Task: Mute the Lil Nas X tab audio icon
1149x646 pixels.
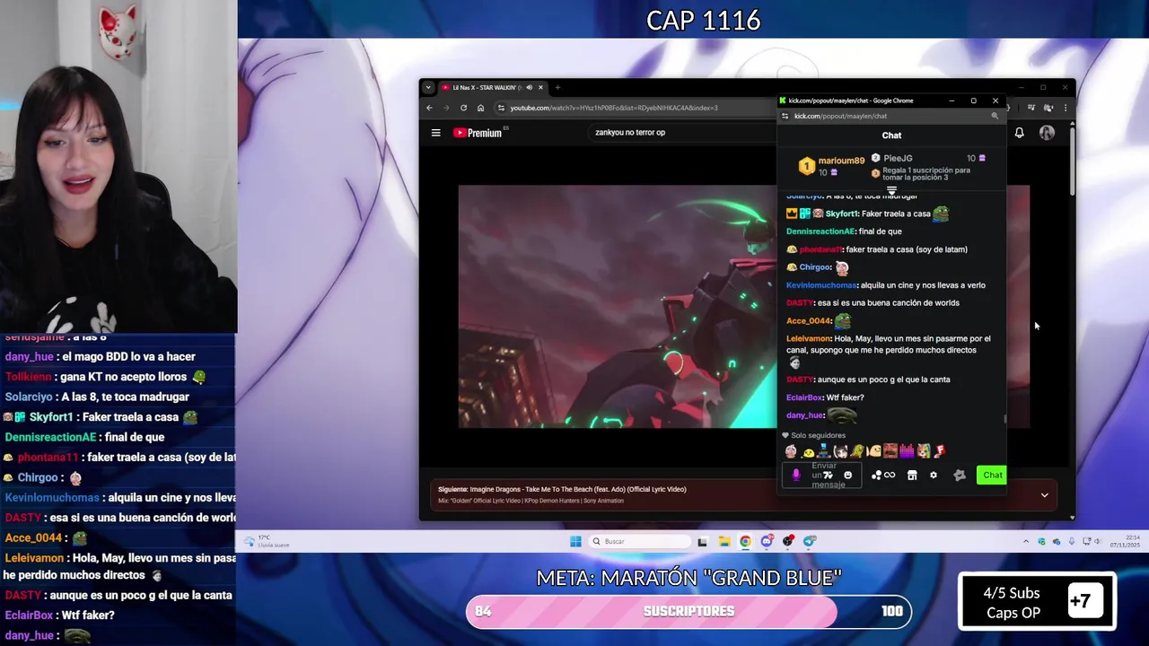Action: (529, 87)
